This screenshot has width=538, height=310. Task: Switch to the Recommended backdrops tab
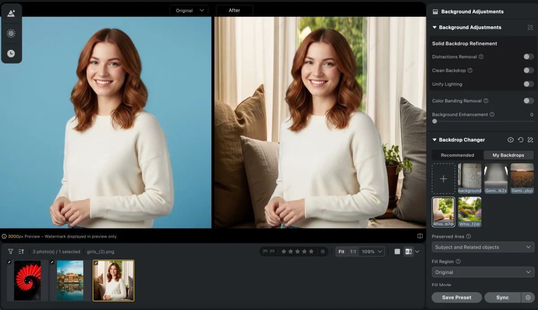pyautogui.click(x=457, y=155)
